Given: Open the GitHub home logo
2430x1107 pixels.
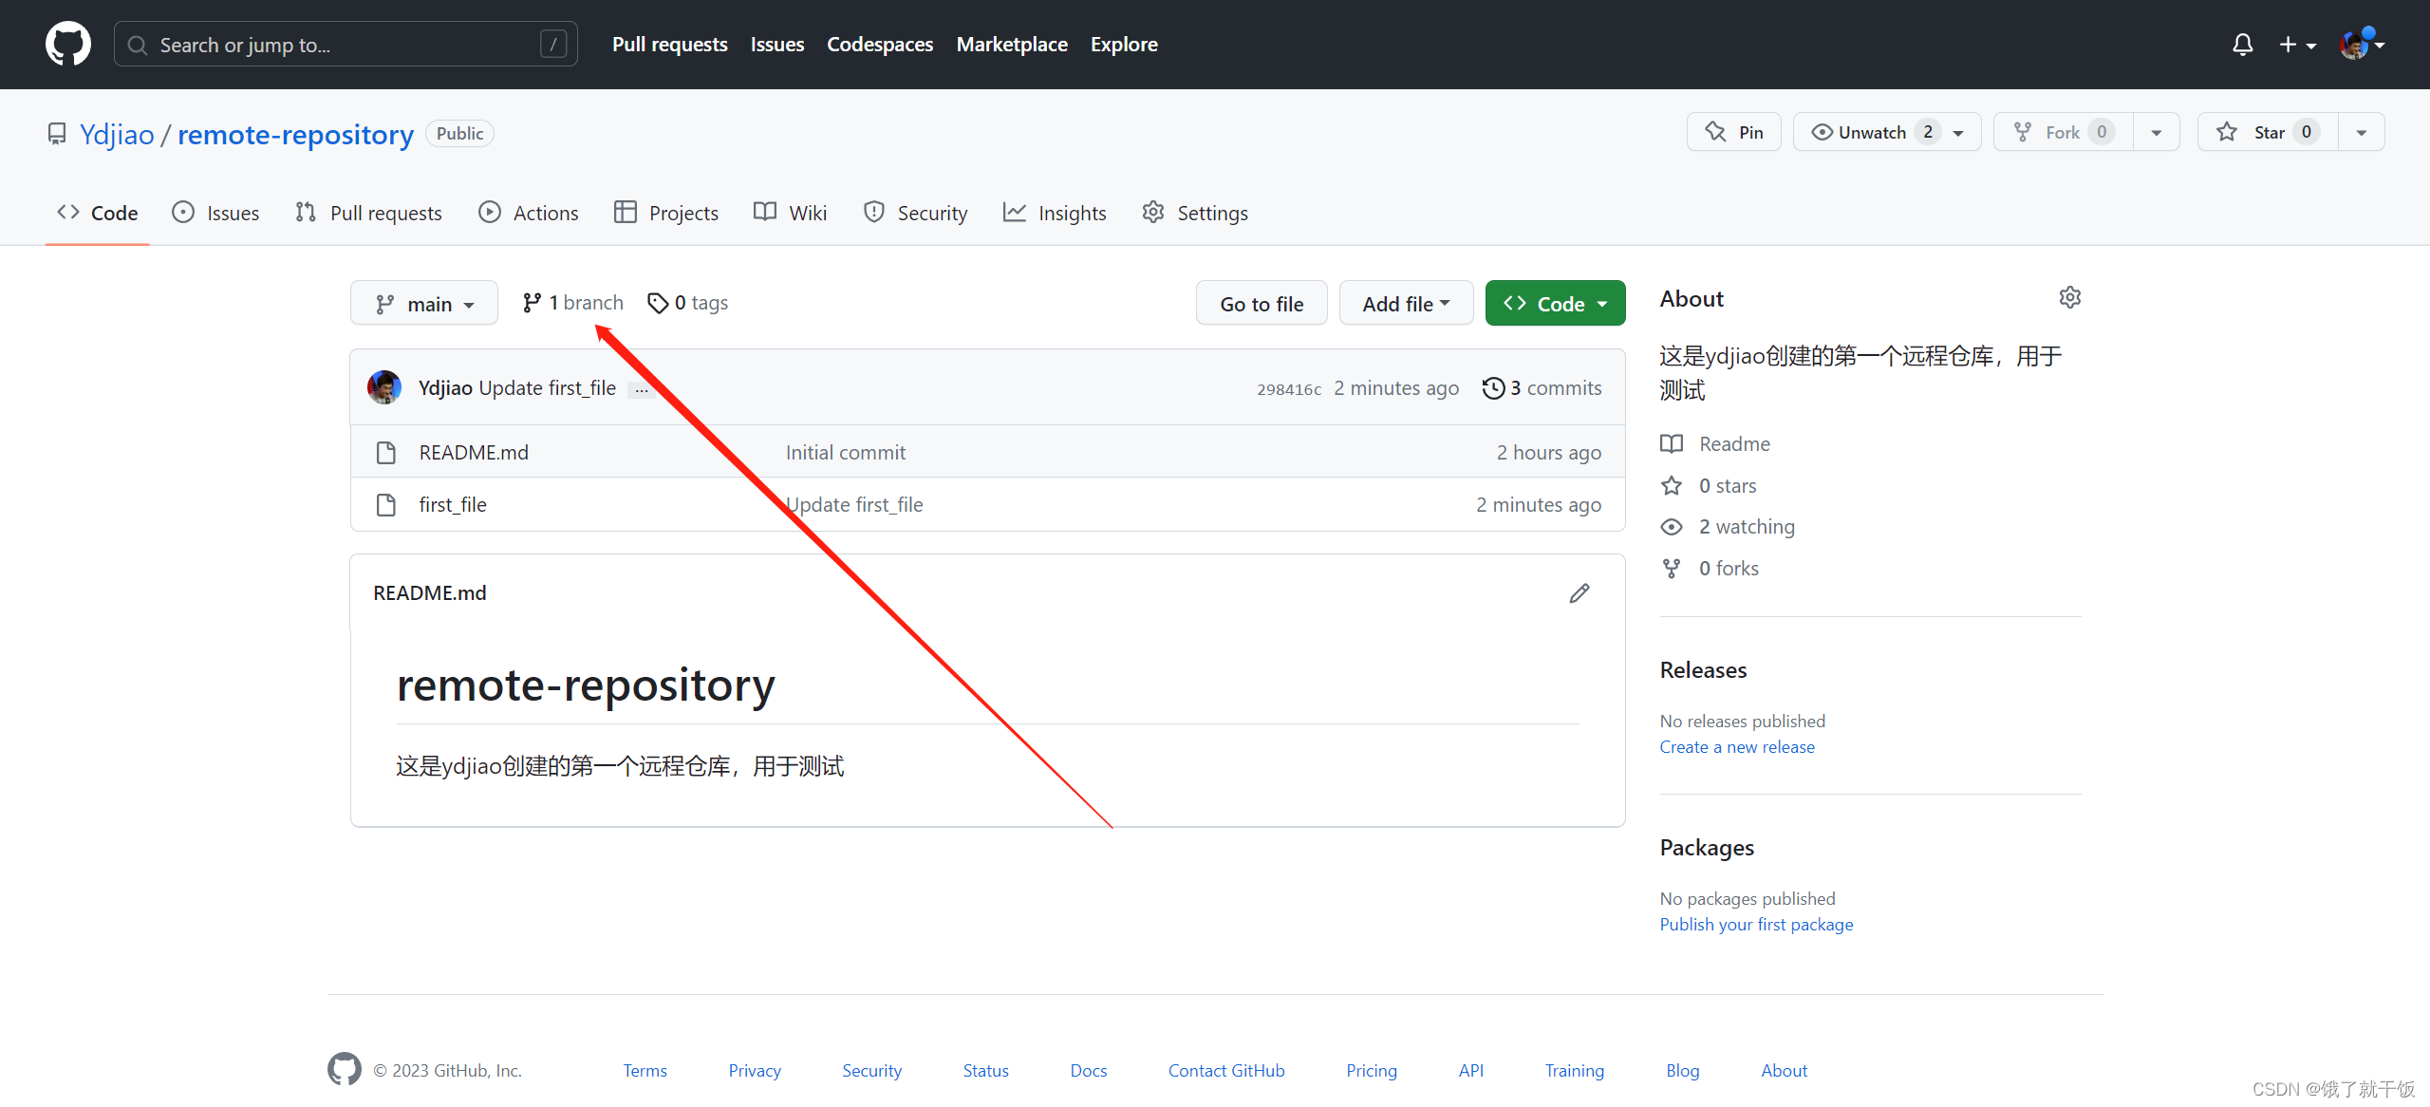Looking at the screenshot, I should 68,45.
